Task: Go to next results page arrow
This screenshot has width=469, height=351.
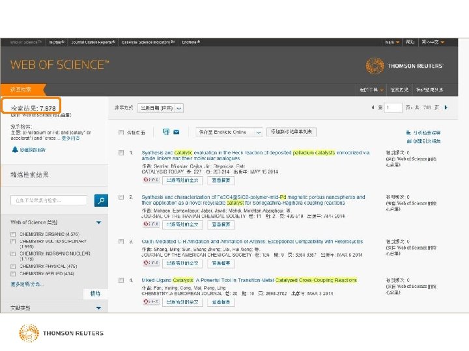Action: coord(446,107)
